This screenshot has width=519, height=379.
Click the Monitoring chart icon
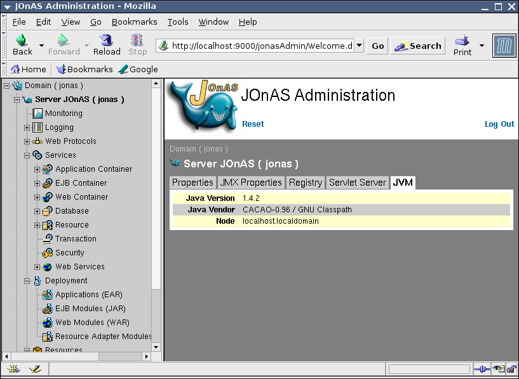(37, 113)
